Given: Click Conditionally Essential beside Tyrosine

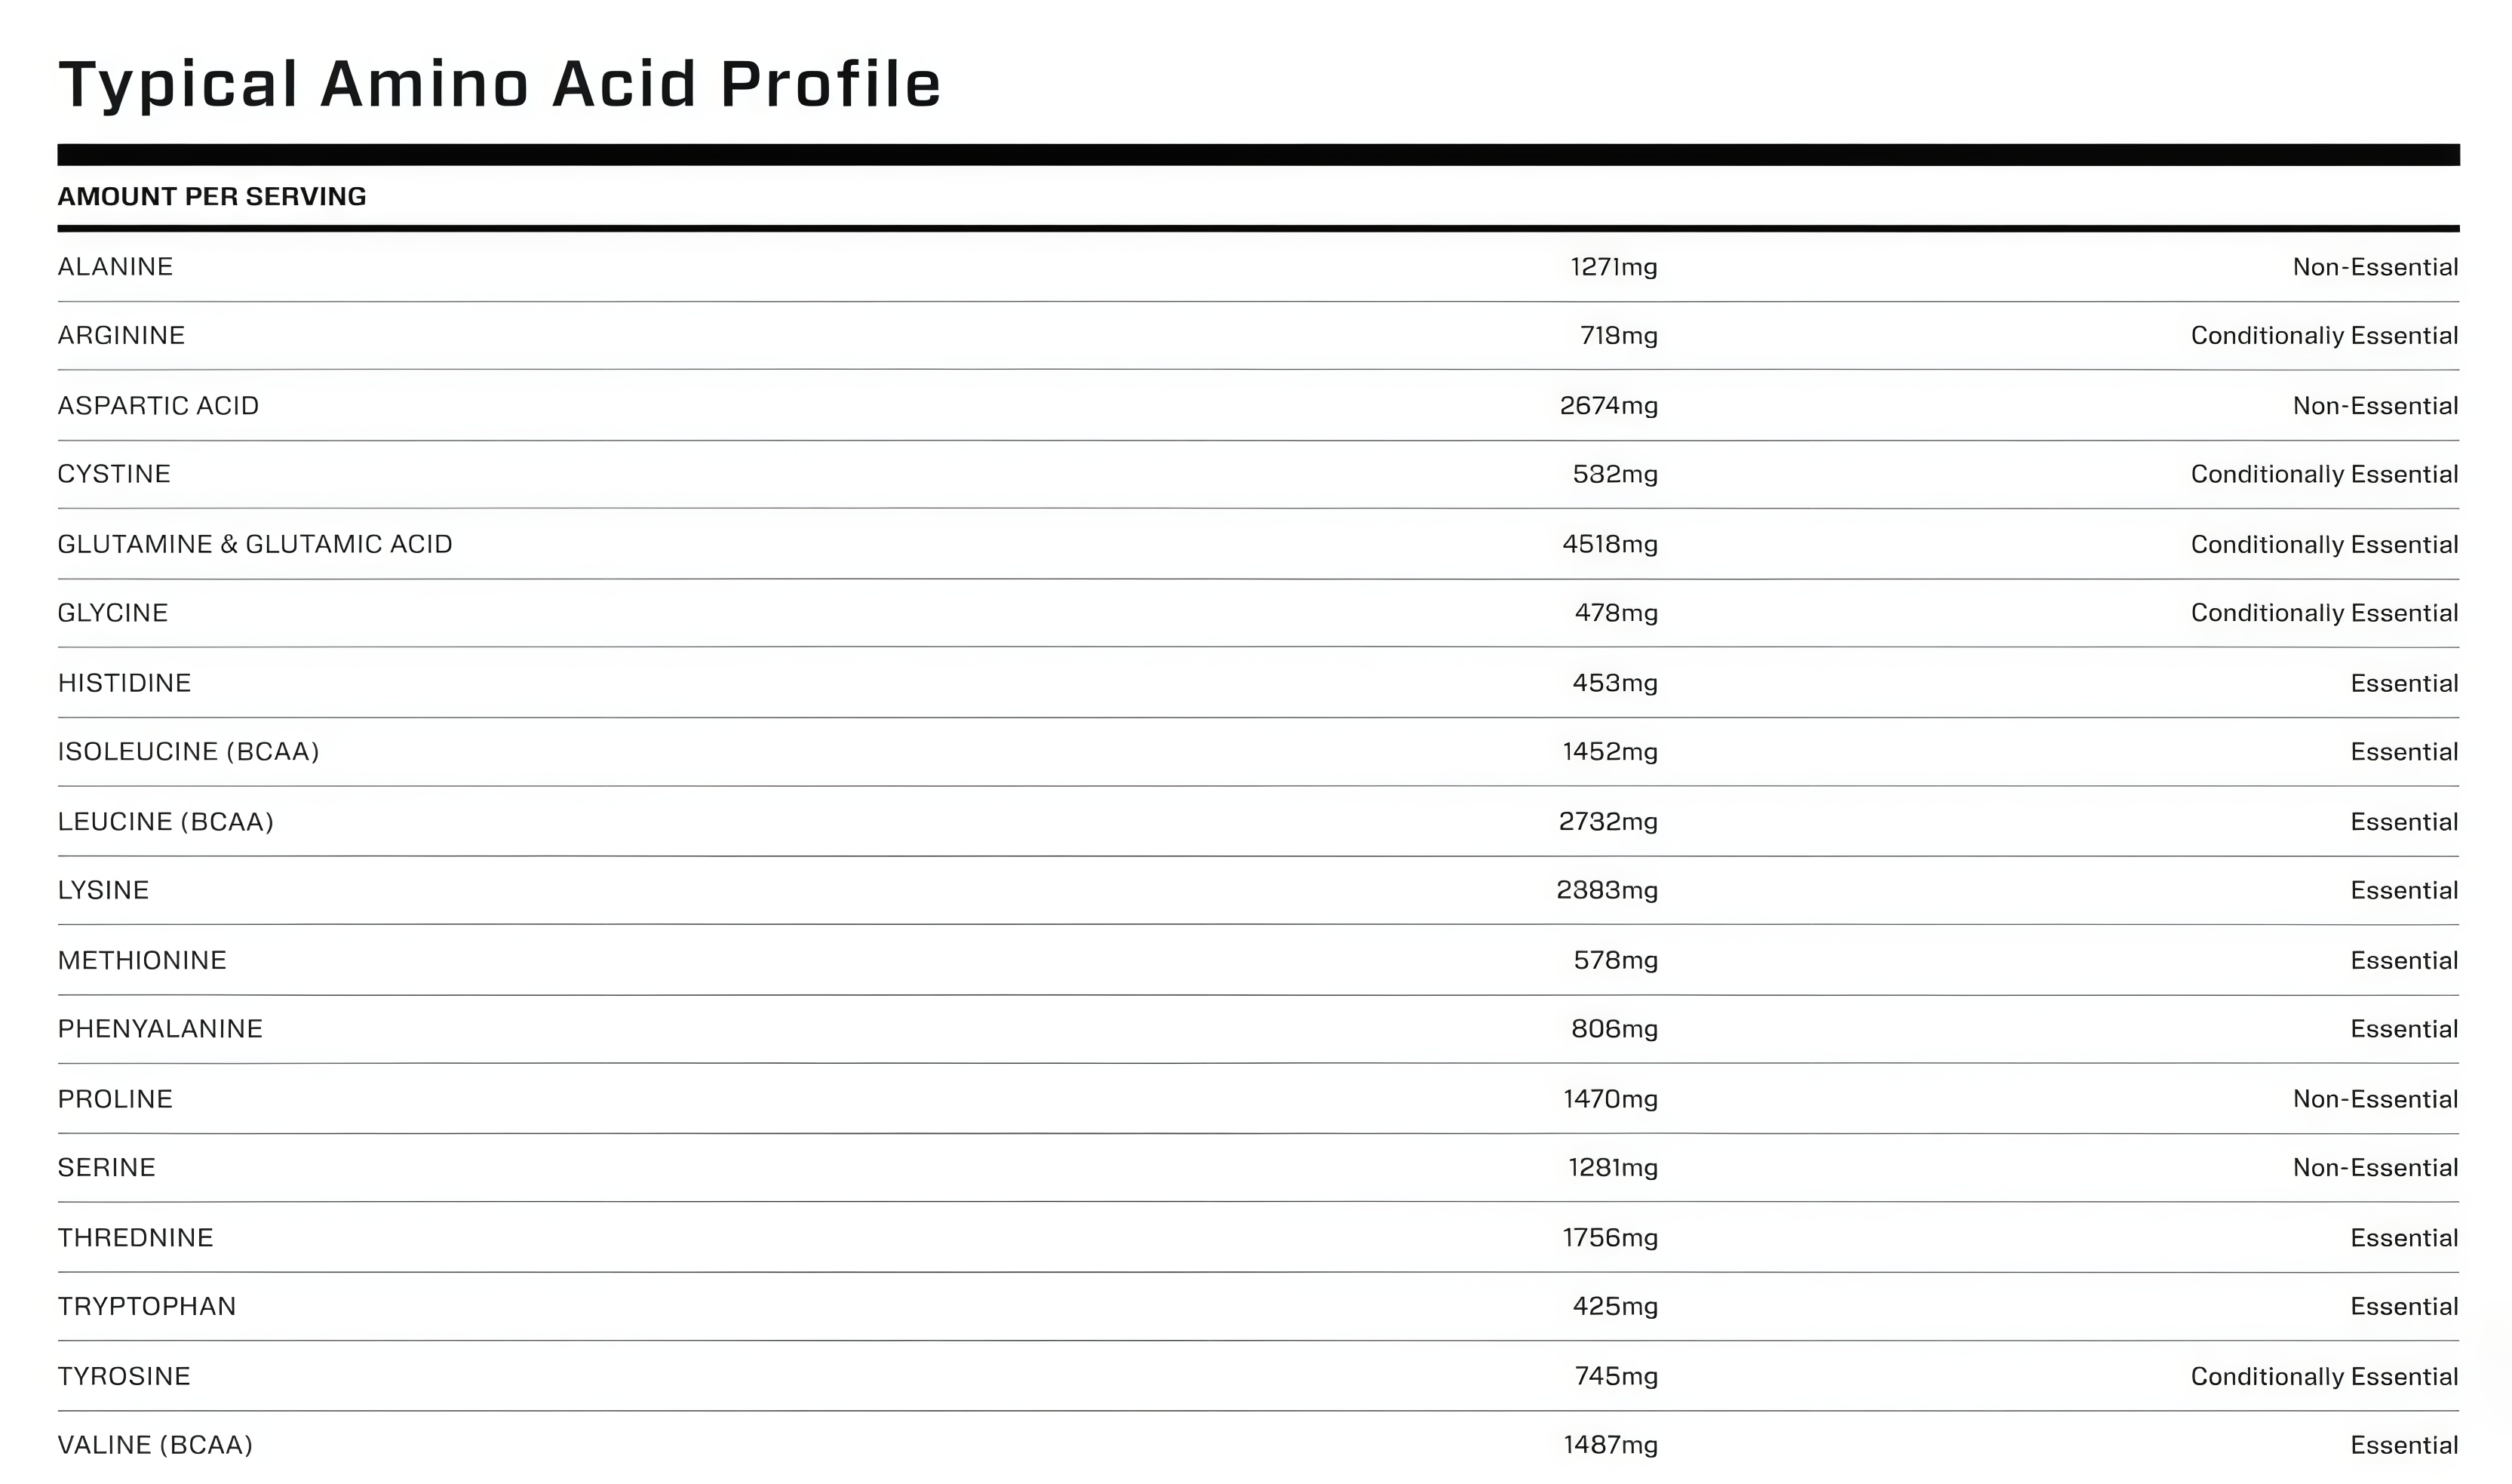Looking at the screenshot, I should (2324, 1377).
